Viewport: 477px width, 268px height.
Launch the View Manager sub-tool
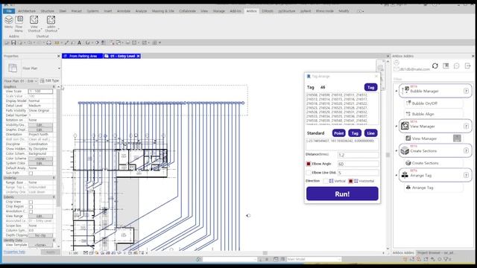click(x=433, y=138)
